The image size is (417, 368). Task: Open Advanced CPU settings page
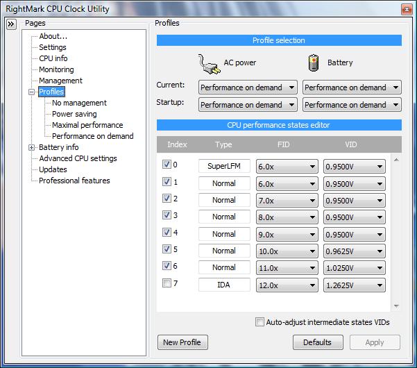pyautogui.click(x=78, y=158)
